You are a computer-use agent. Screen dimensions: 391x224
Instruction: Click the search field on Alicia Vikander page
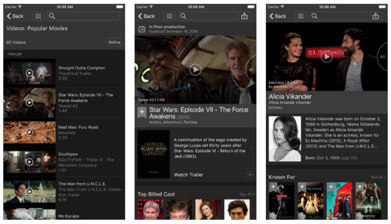pyautogui.click(x=339, y=16)
